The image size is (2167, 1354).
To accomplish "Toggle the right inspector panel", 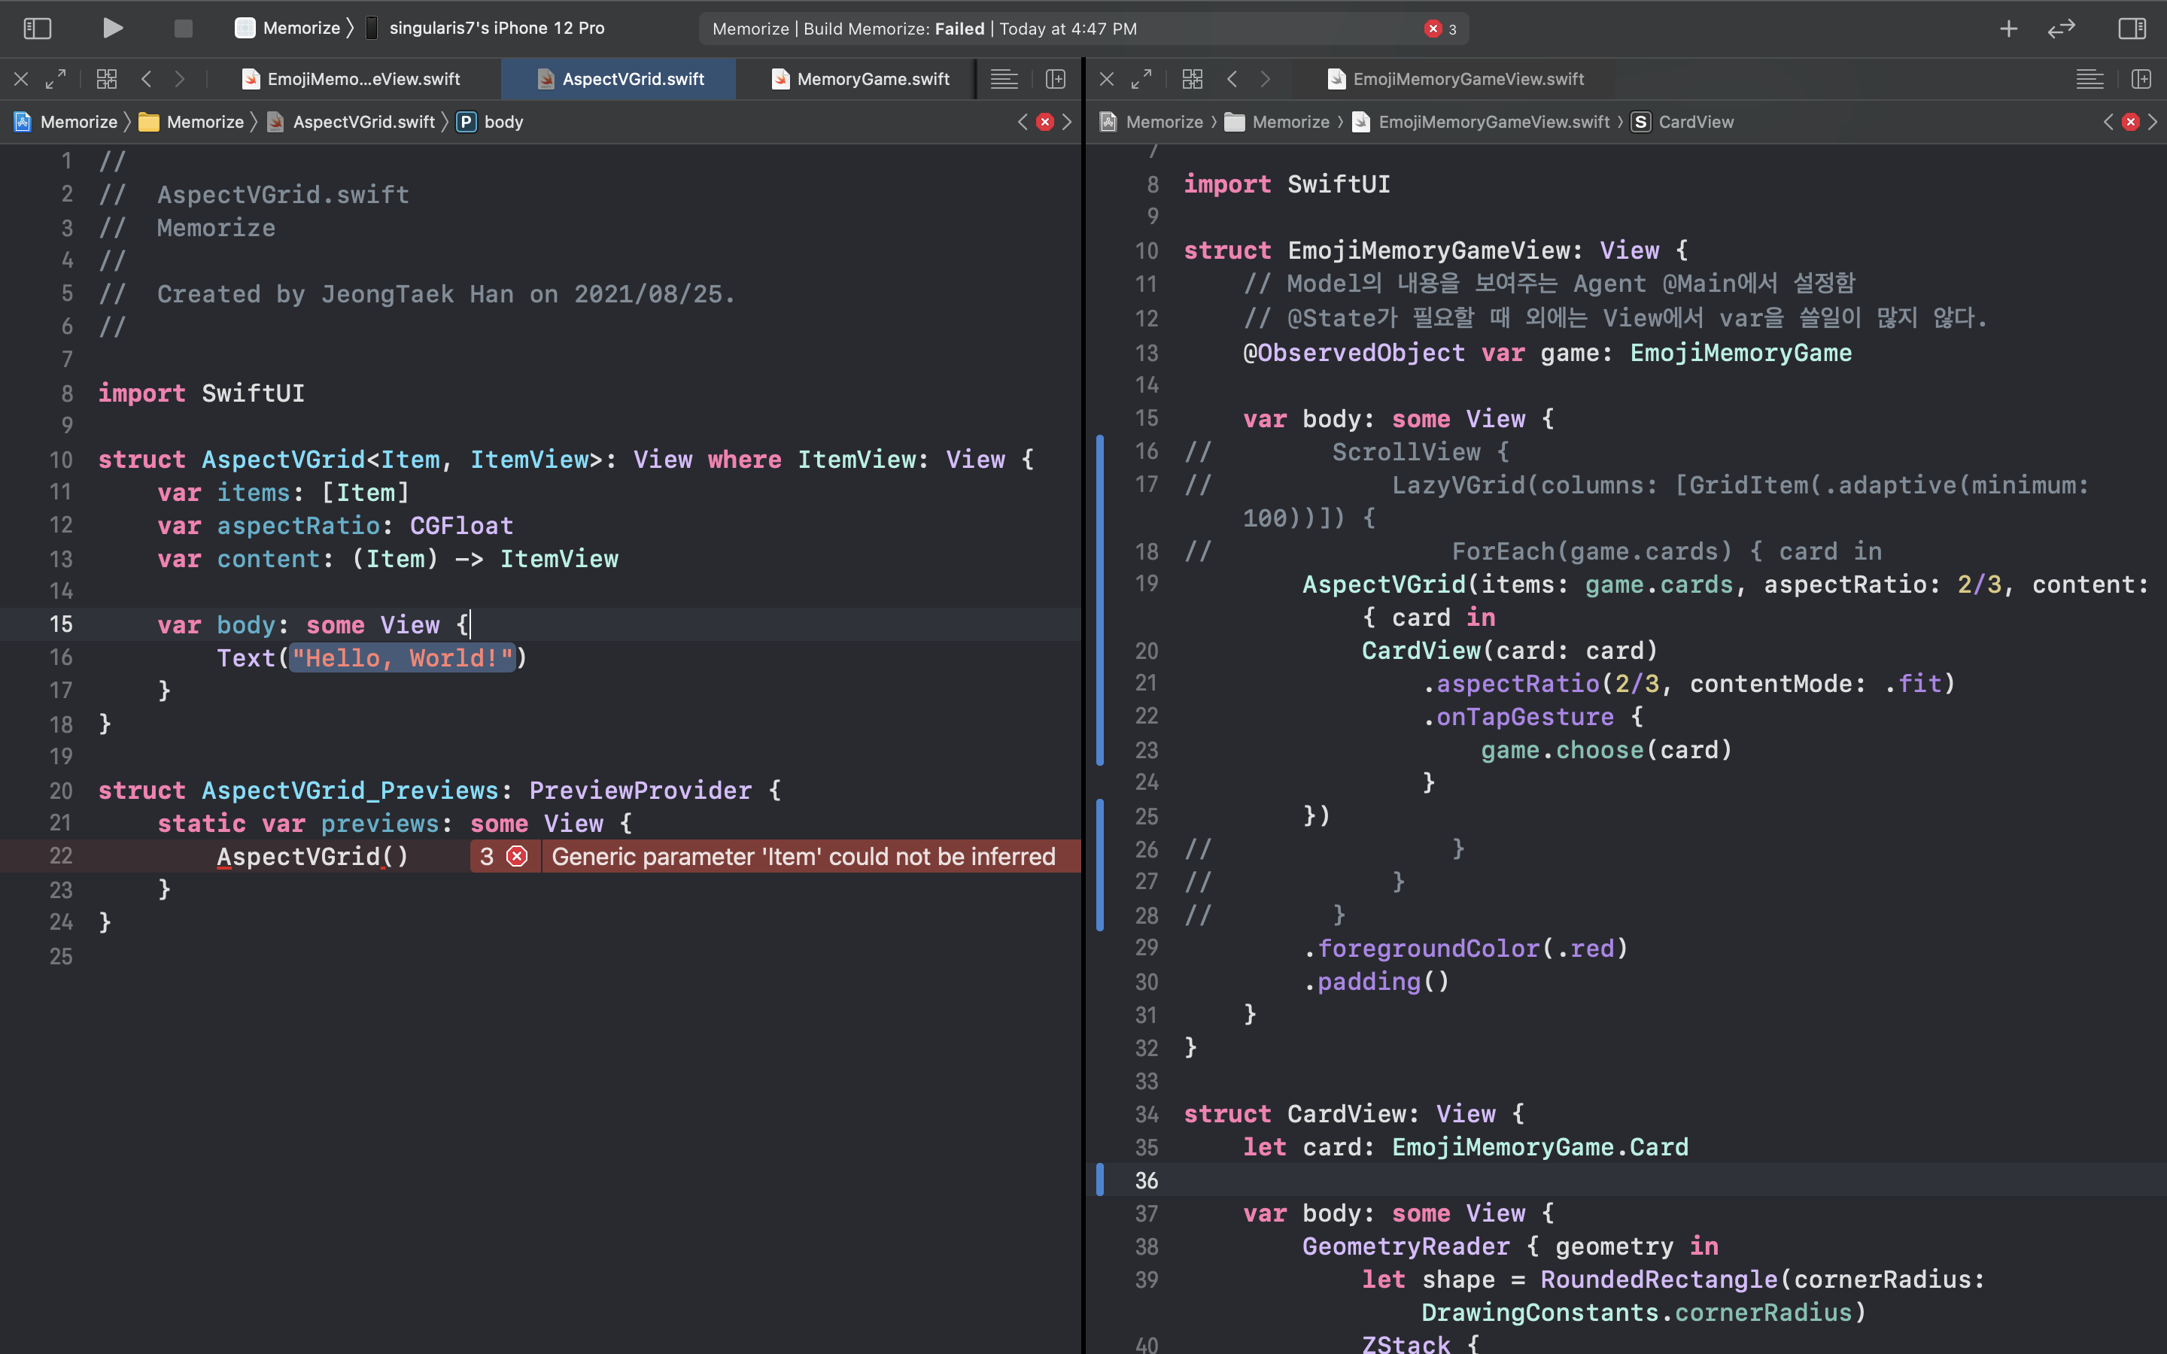I will click(x=2131, y=28).
